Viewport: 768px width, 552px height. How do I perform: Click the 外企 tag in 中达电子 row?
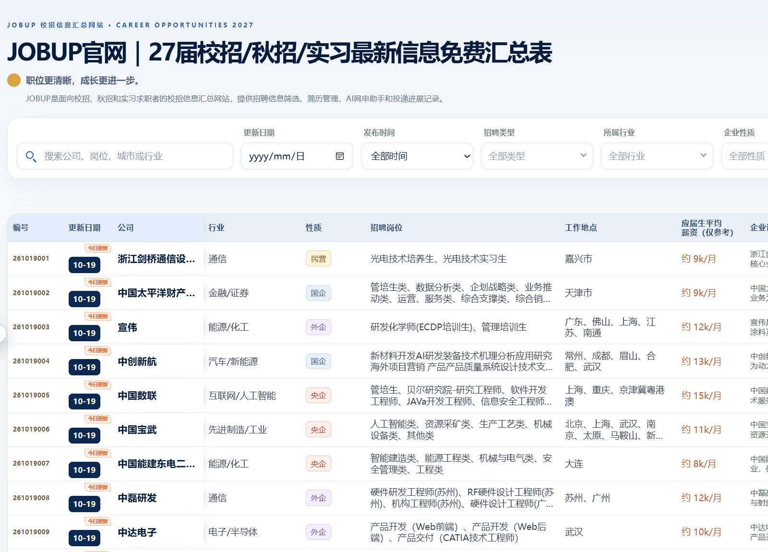(318, 532)
